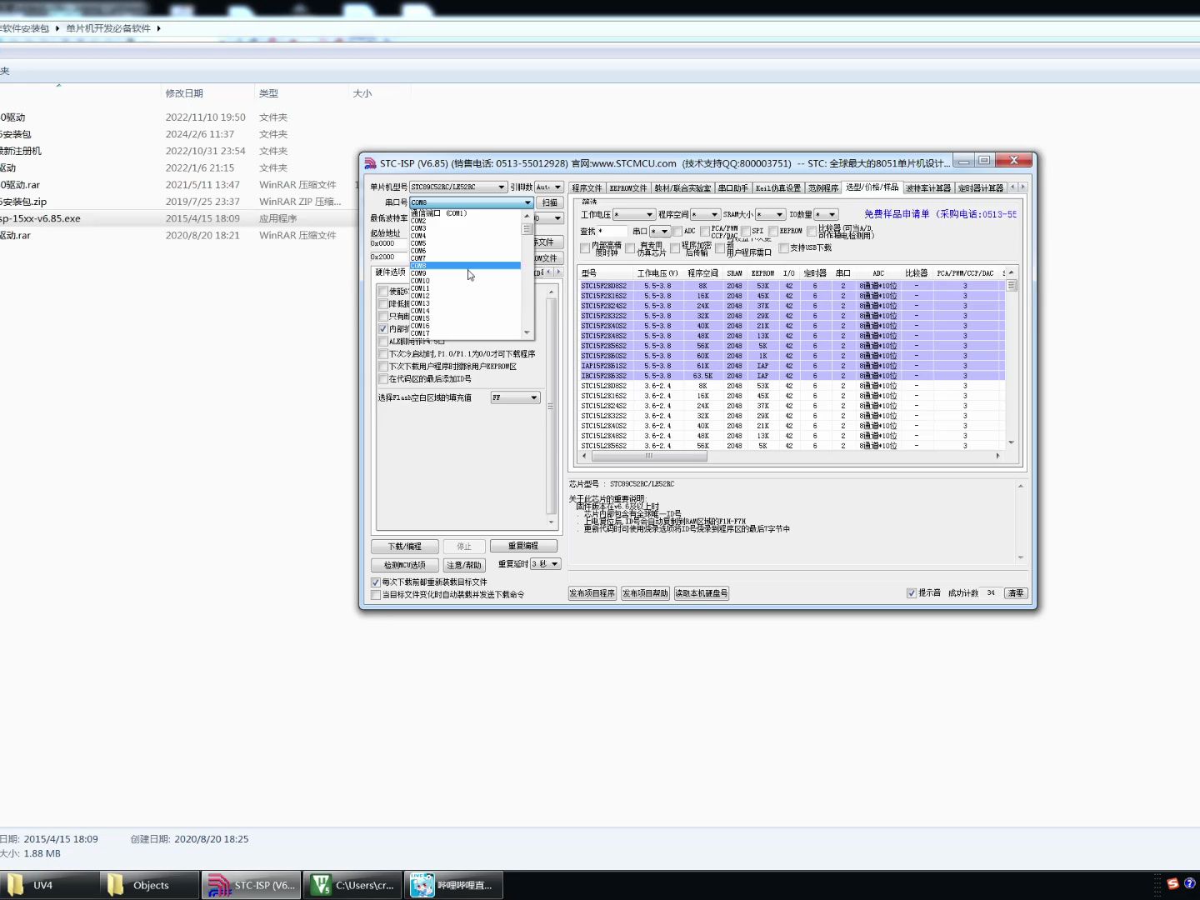The width and height of the screenshot is (1200, 900).
Task: Open the C:\Users taskbar application
Action: pos(352,885)
